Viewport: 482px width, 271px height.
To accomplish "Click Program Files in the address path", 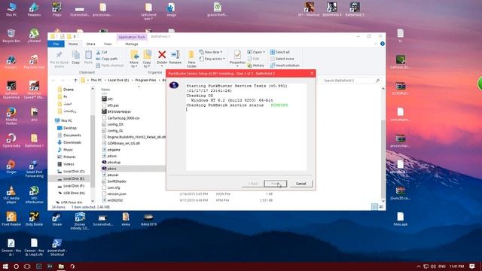I will pyautogui.click(x=145, y=81).
